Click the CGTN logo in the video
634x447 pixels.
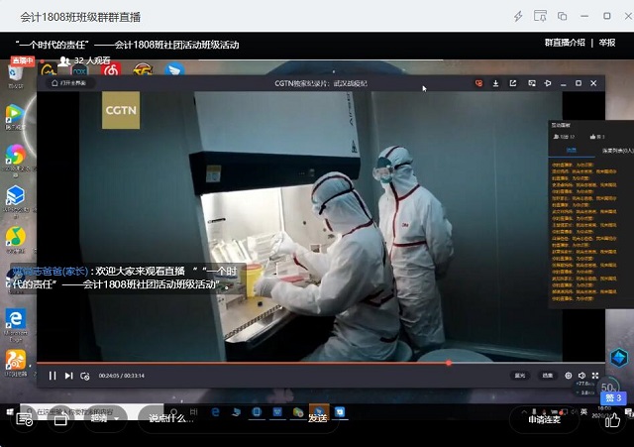click(121, 110)
